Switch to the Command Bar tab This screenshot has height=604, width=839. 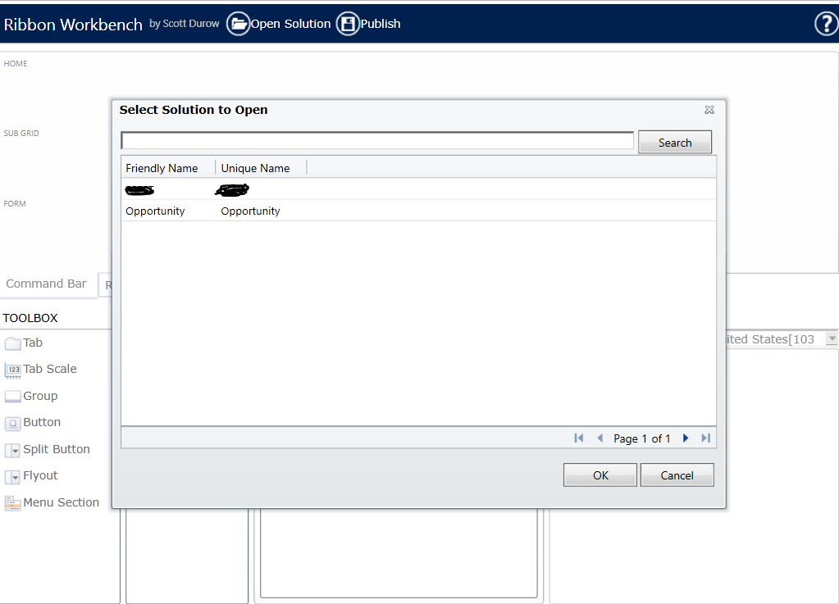coord(47,284)
